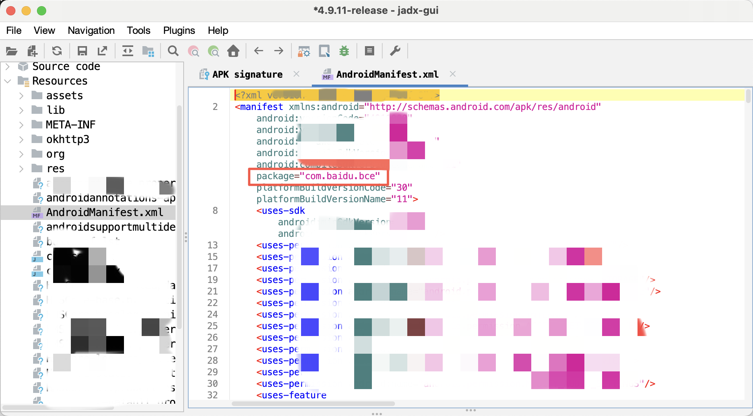Click the Add files toolbar icon

point(32,51)
